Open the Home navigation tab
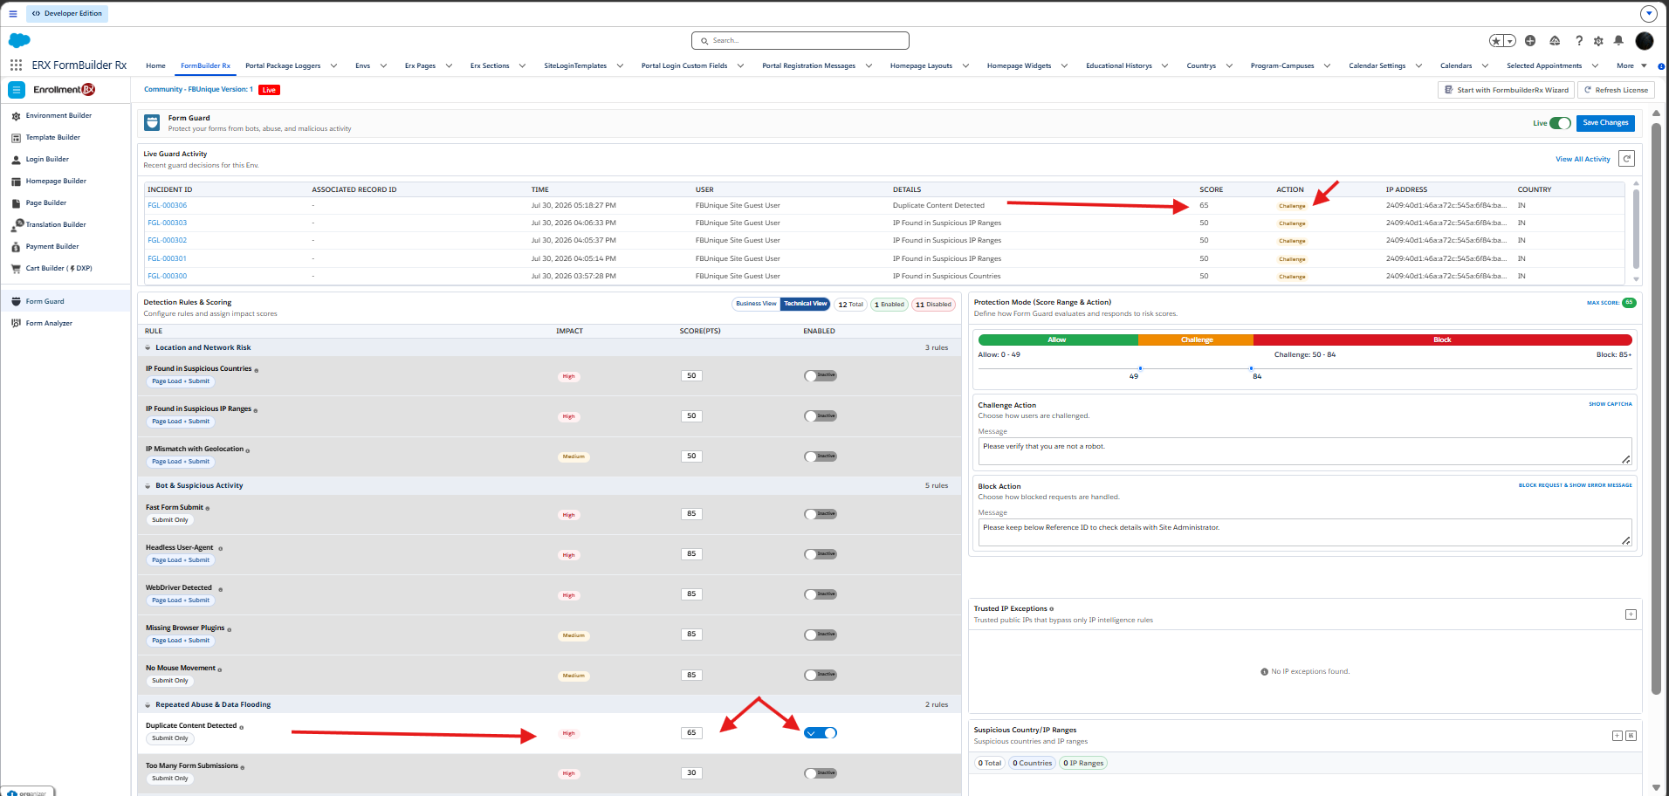This screenshot has width=1669, height=796. click(155, 66)
